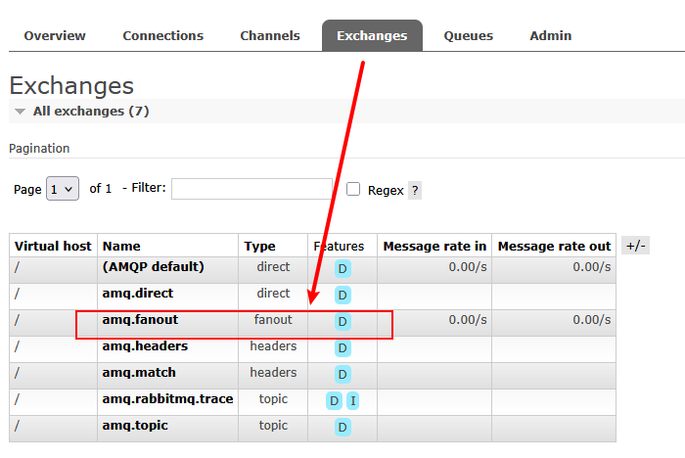Click the D badge for amq.match

(342, 374)
